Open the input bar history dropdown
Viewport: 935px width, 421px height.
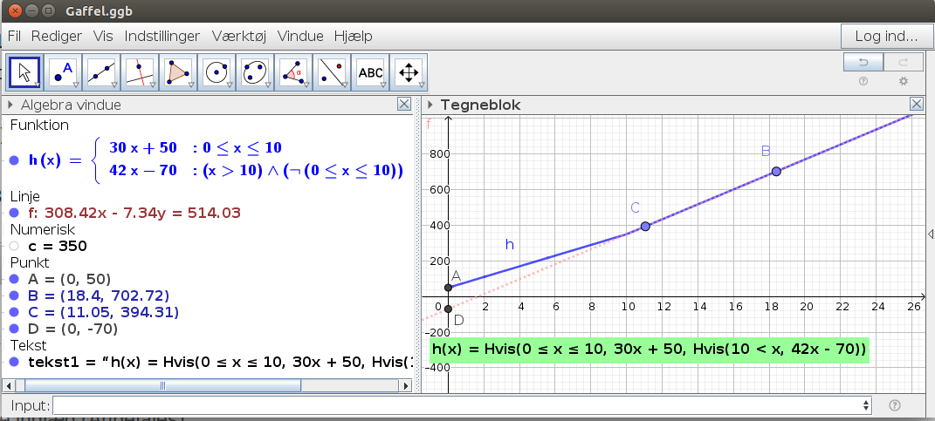click(x=866, y=405)
